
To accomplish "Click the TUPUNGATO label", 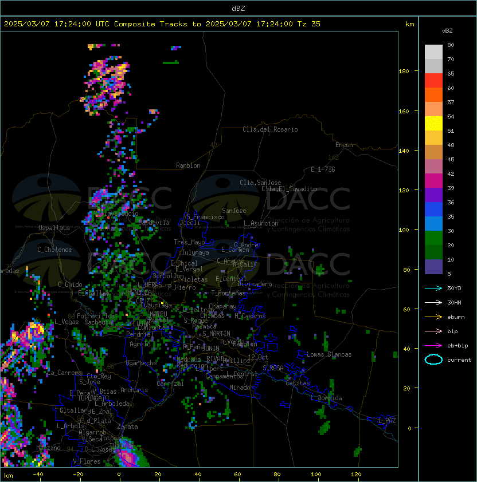I will 93,398.
